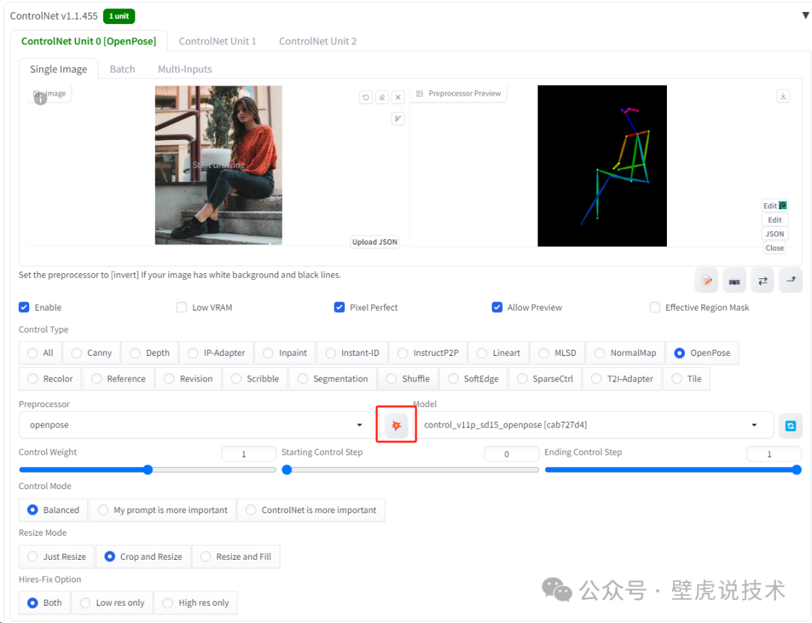This screenshot has width=812, height=623.
Task: Click the info circle icon on the Image label
Action: click(x=41, y=98)
